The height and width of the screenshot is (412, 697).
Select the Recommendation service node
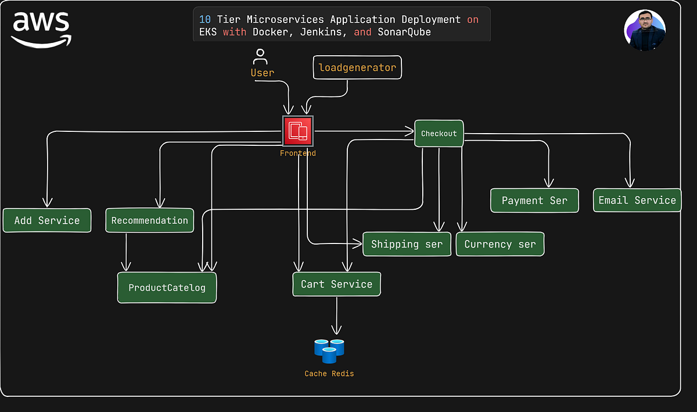coord(149,220)
